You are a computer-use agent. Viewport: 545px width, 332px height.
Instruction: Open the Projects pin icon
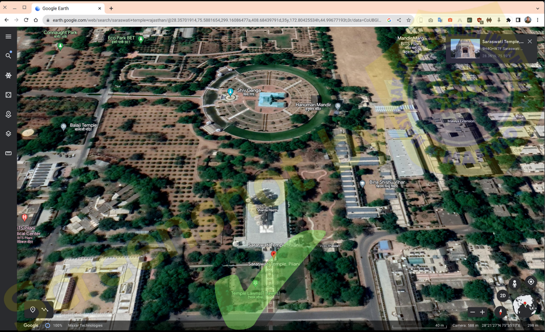[x=8, y=114]
